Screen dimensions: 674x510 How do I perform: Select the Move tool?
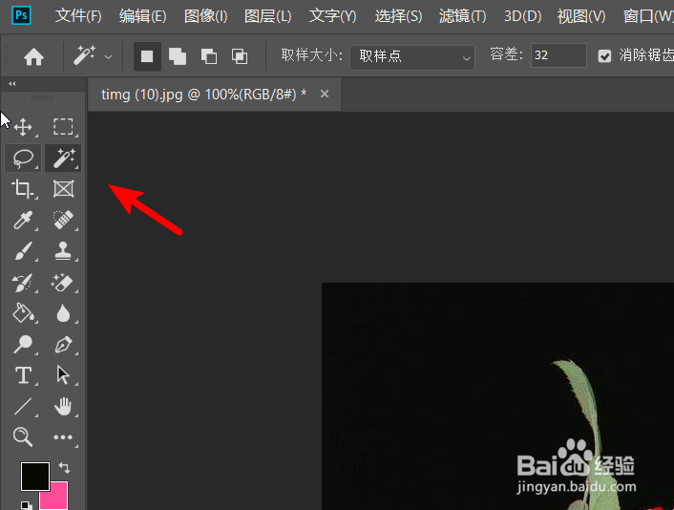(23, 127)
